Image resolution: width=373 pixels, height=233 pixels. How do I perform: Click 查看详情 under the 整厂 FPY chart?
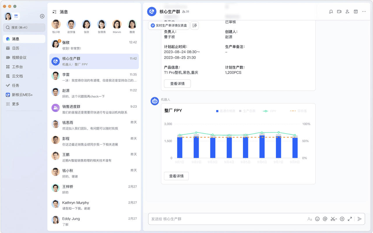pos(176,176)
